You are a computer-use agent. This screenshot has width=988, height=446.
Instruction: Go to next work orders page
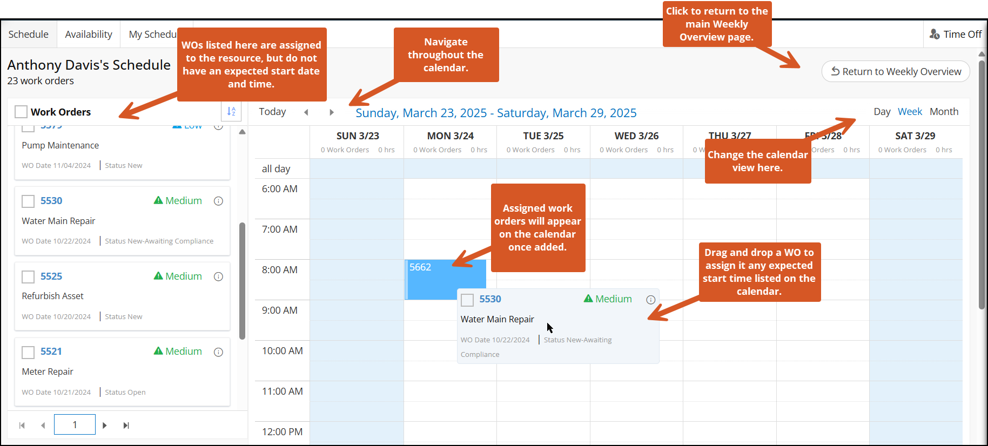105,425
